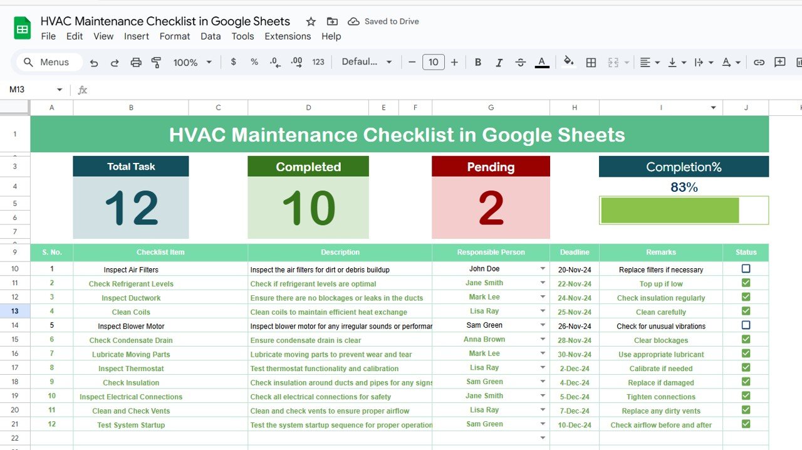Open text rotation options
The image size is (802, 450).
tap(731, 62)
